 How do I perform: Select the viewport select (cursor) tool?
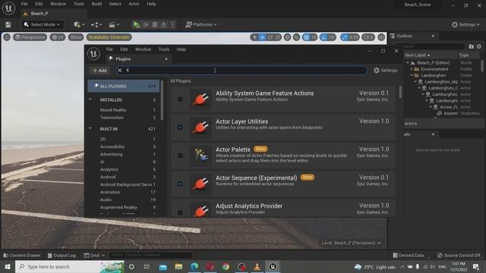pos(254,37)
